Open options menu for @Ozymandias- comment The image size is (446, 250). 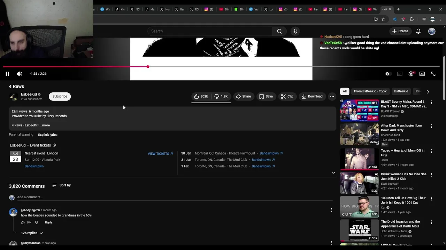332,243
